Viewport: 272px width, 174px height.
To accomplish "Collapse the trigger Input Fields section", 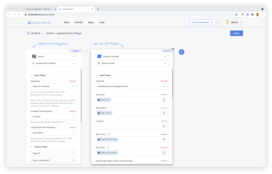I will coord(31,75).
